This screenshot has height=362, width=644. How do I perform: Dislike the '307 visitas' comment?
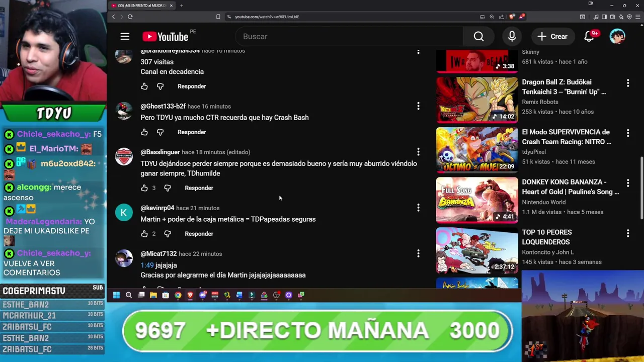[x=160, y=86]
